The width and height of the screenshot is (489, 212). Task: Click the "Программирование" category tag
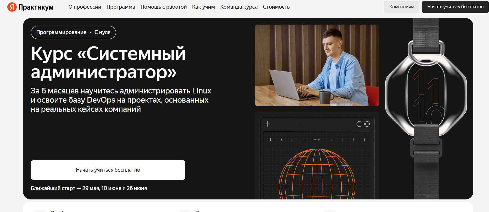click(x=61, y=32)
